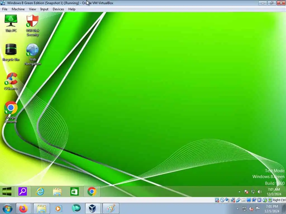
Task: Click guest clock showing 7:01 AM
Action: click(274, 192)
